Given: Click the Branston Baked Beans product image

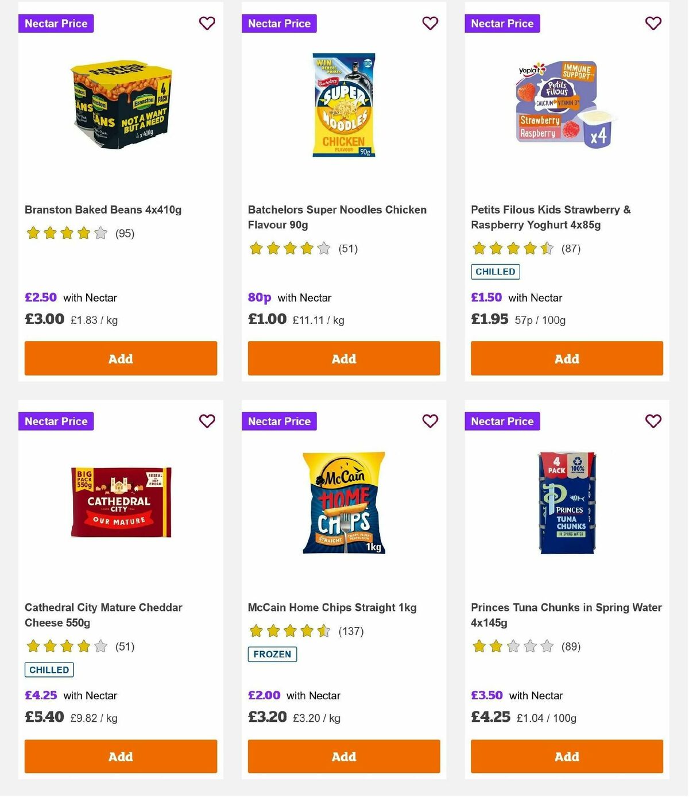Looking at the screenshot, I should tap(121, 106).
